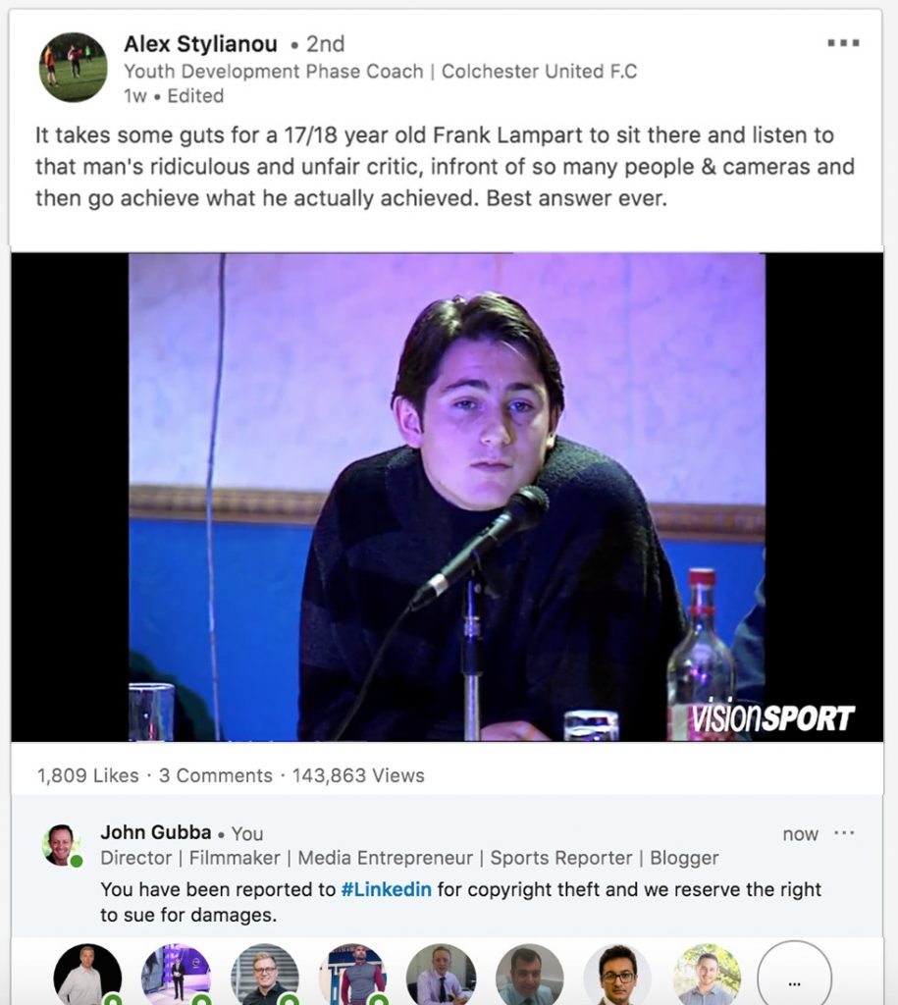The width and height of the screenshot is (898, 1005).
Task: Click John Gubba's profile avatar
Action: point(62,845)
